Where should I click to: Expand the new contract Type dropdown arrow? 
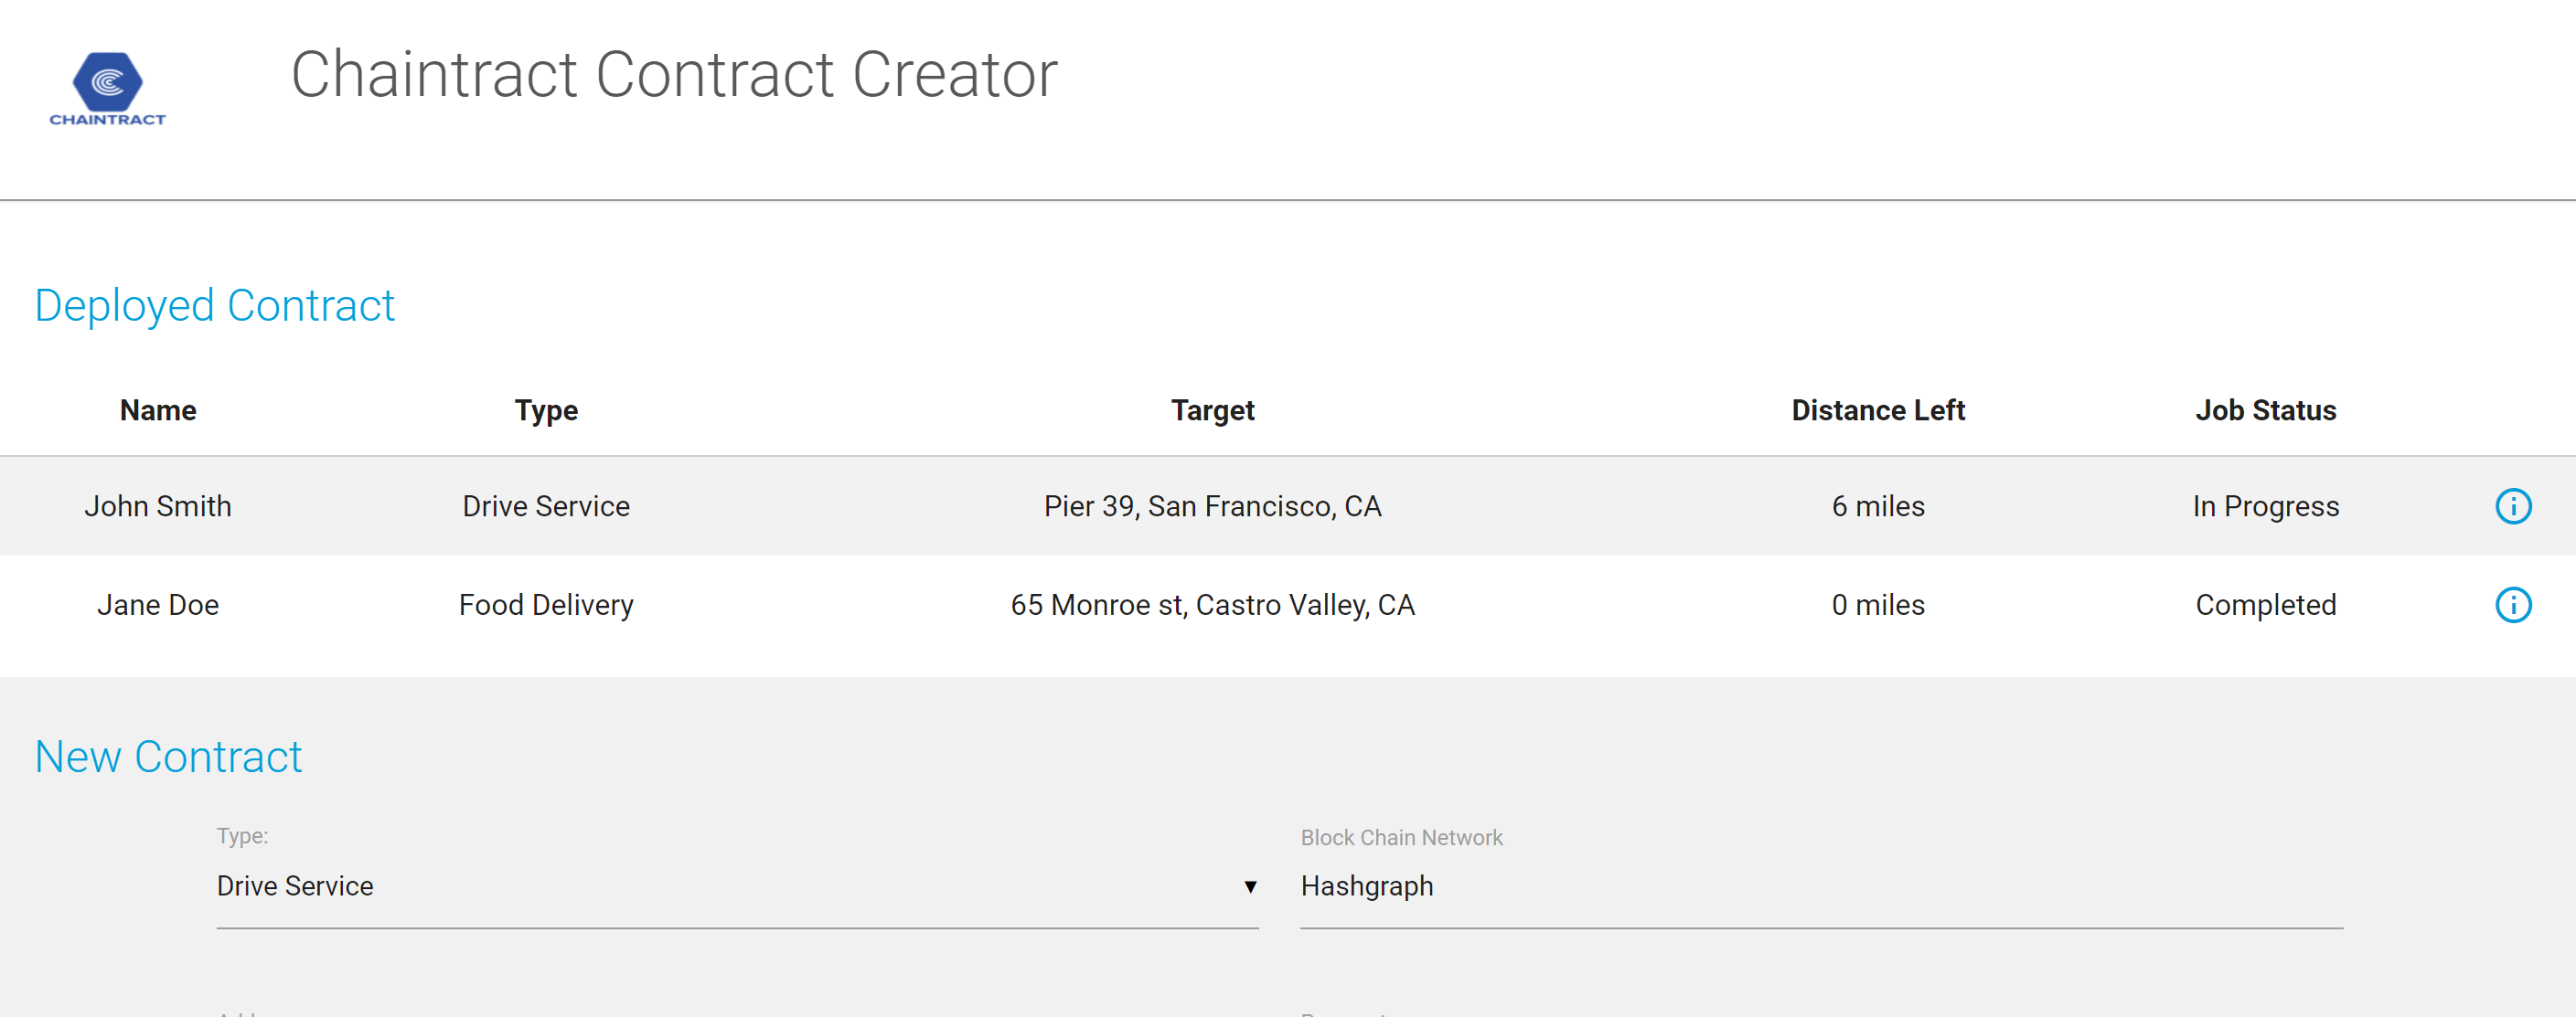tap(1250, 887)
